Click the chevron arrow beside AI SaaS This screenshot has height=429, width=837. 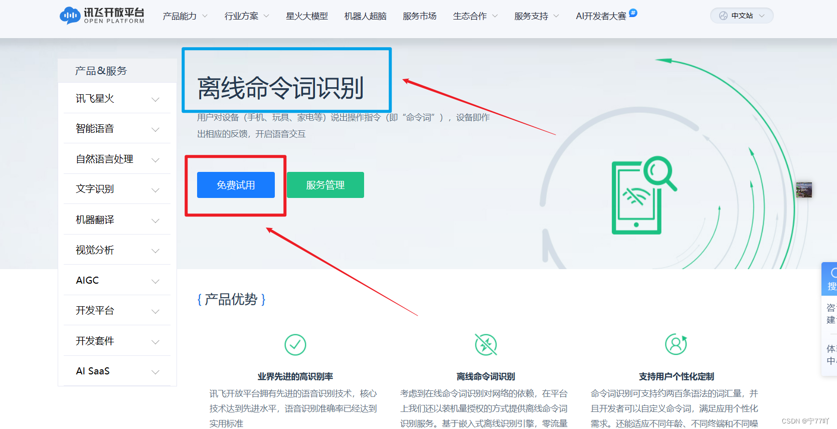pos(155,372)
